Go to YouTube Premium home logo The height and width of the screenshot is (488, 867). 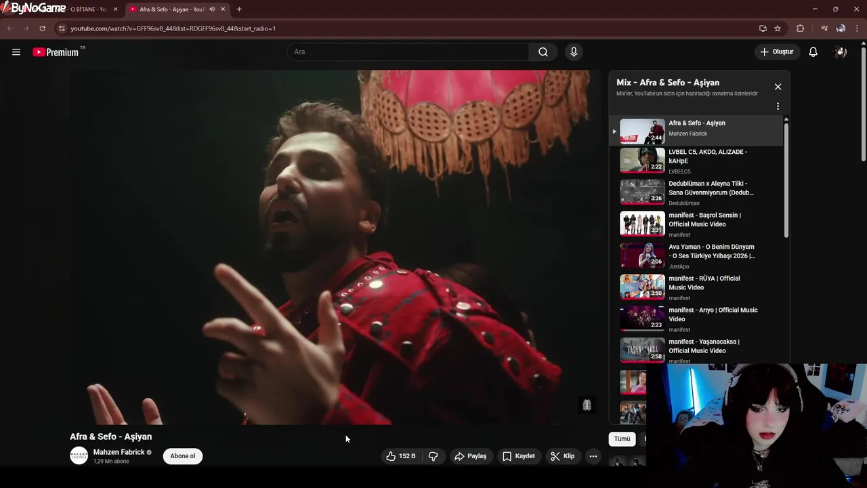tap(56, 52)
